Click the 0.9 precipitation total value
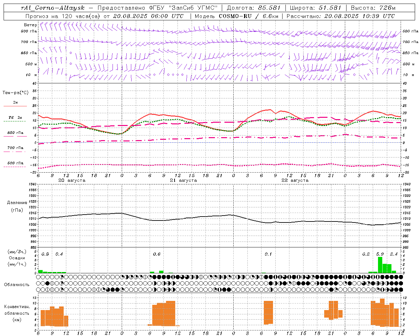This screenshot has width=420, height=336. 45,254
